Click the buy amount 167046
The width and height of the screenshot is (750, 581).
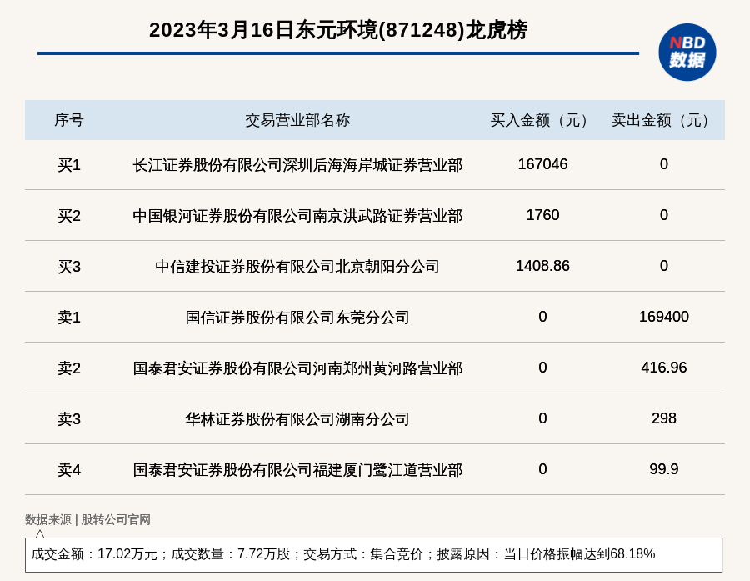[542, 164]
